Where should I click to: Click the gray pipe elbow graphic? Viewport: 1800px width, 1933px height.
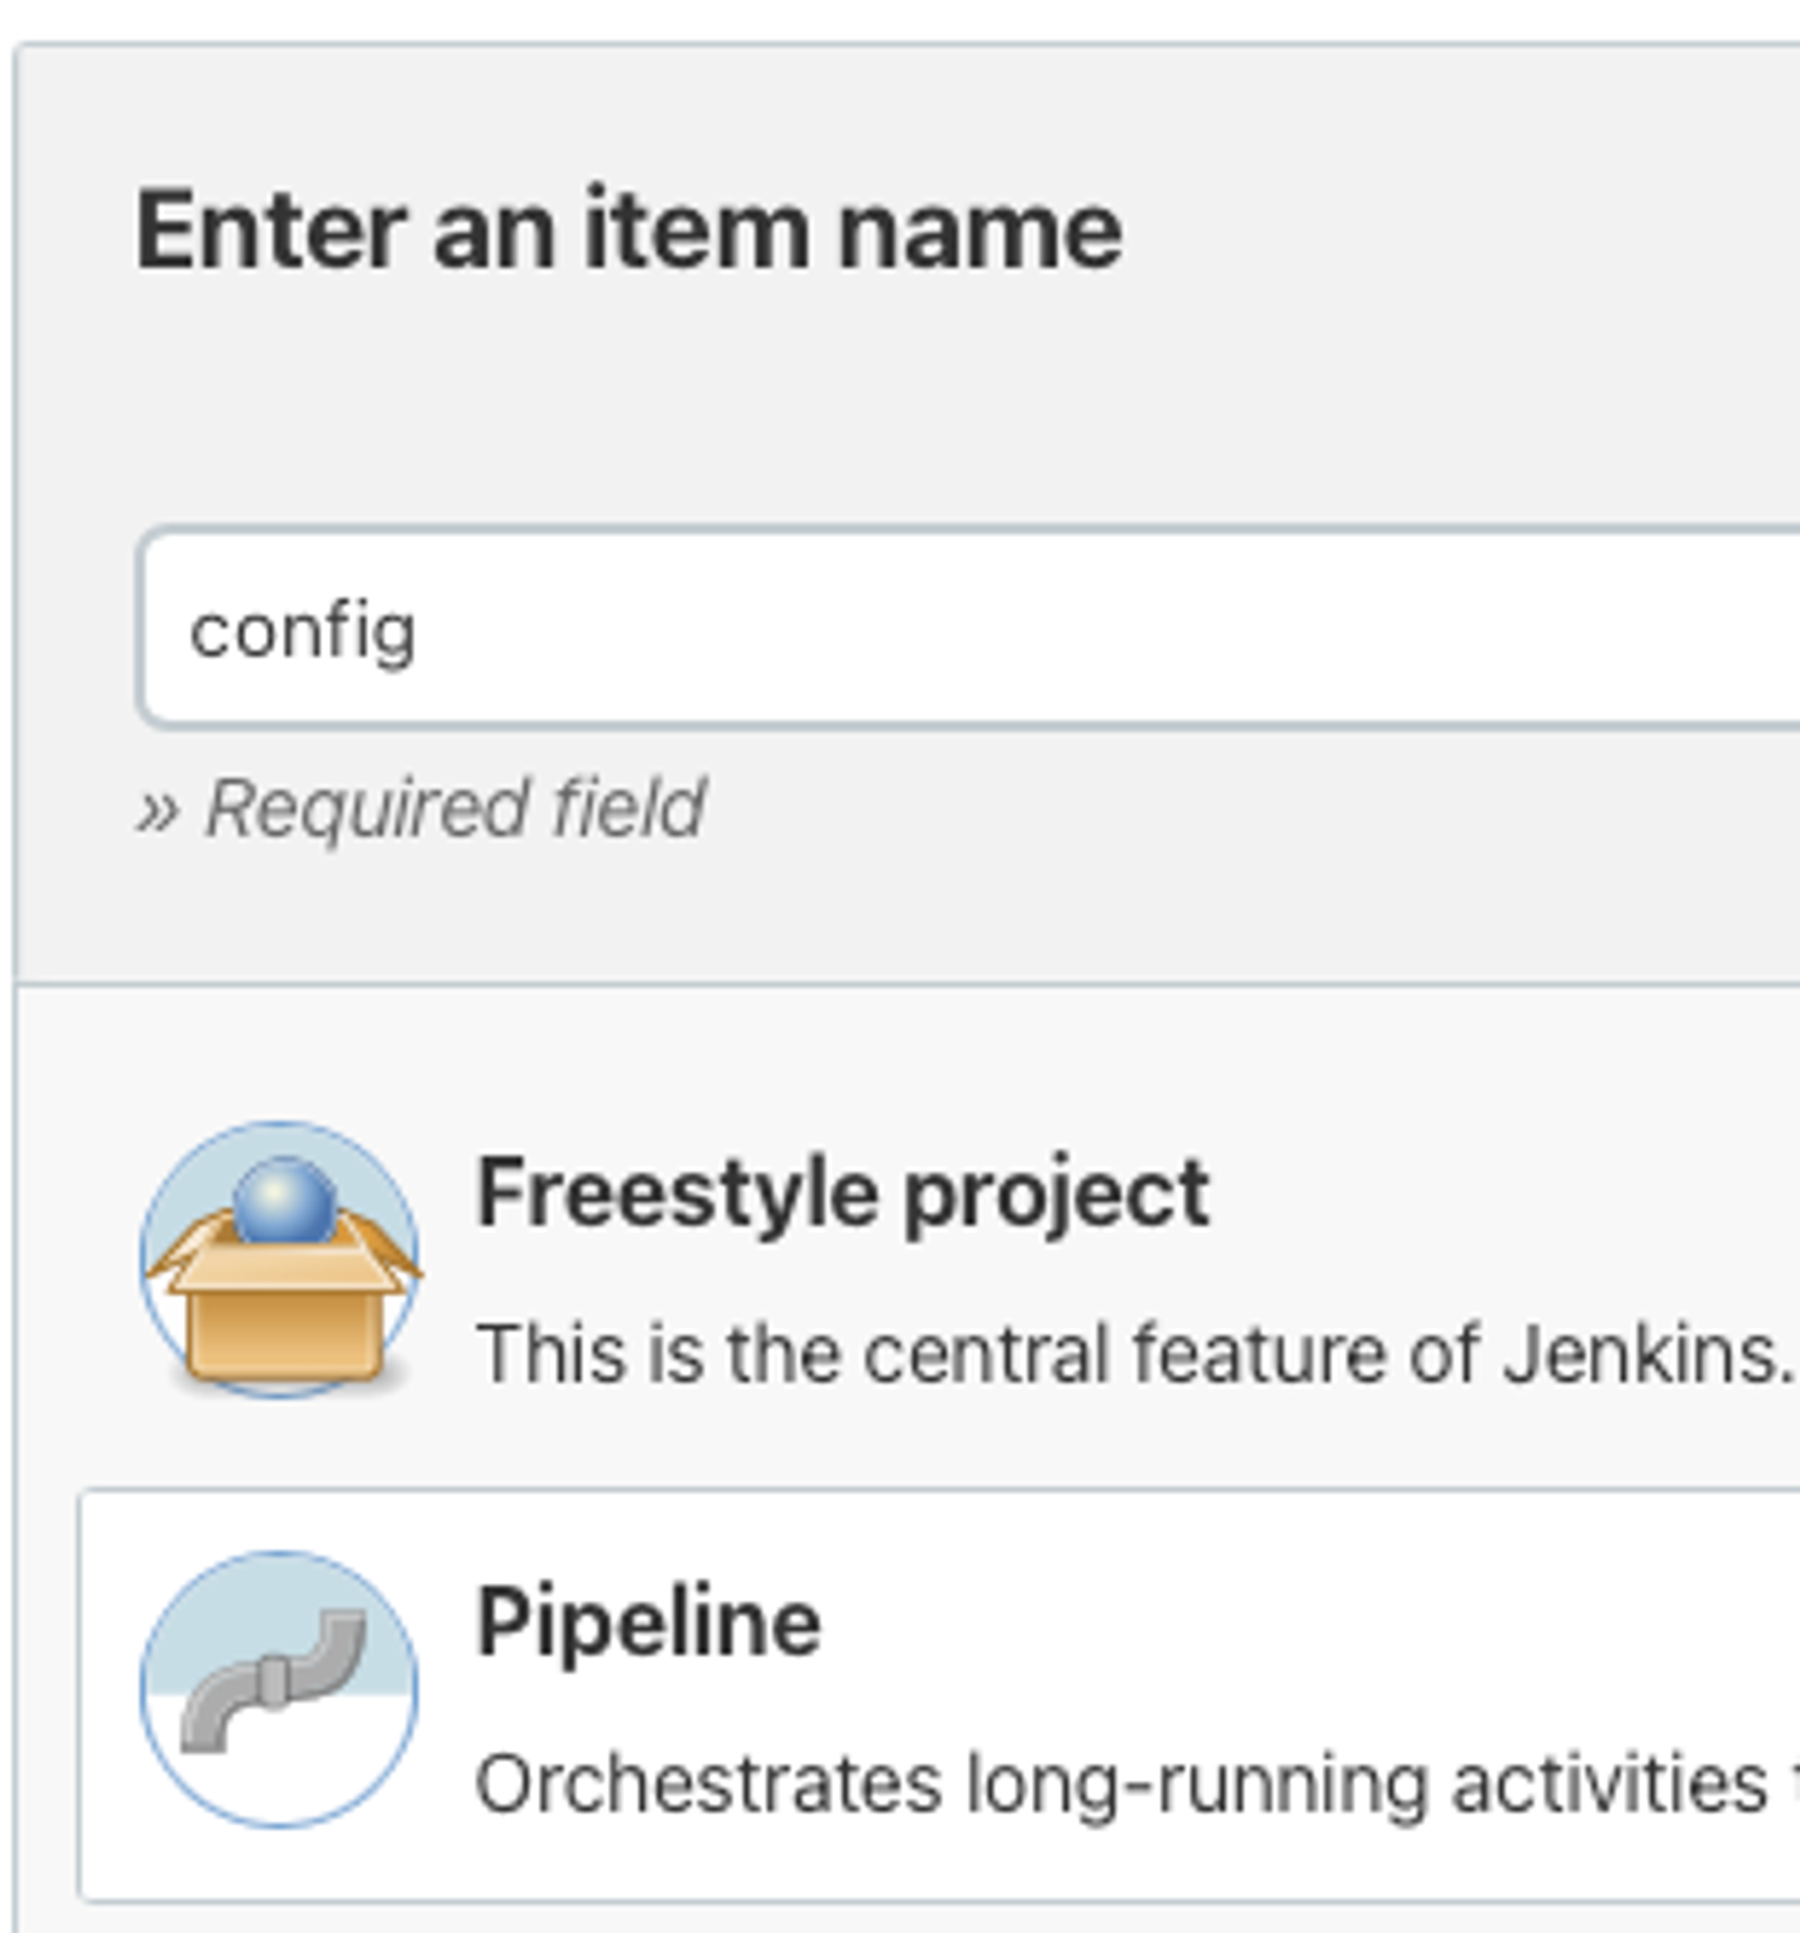pos(274,1679)
